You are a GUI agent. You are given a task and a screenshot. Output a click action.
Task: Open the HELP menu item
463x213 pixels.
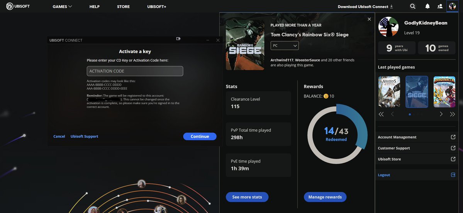coord(95,7)
